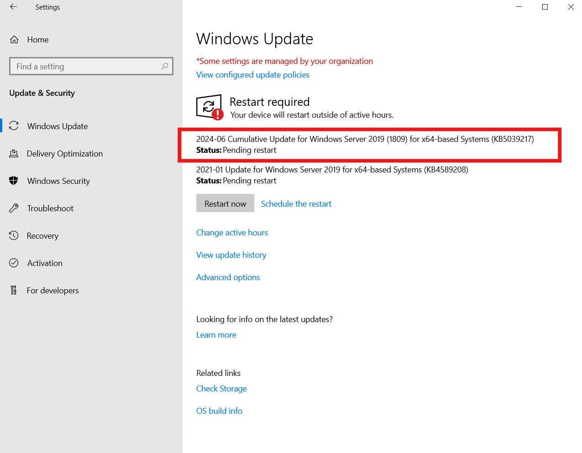Select the Activation checkmark icon

pyautogui.click(x=14, y=263)
